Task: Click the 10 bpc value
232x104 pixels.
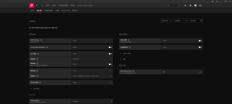Action: (x=75, y=71)
